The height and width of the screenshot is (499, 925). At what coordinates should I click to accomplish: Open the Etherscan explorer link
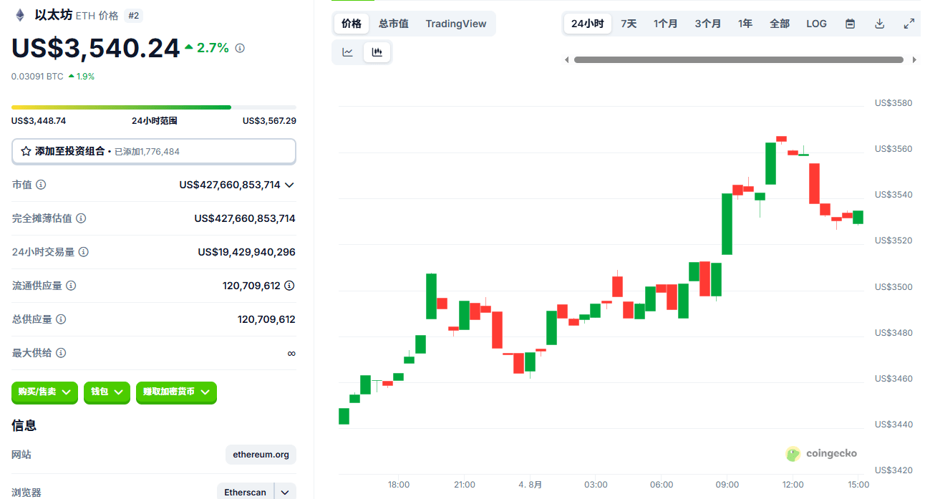point(246,493)
